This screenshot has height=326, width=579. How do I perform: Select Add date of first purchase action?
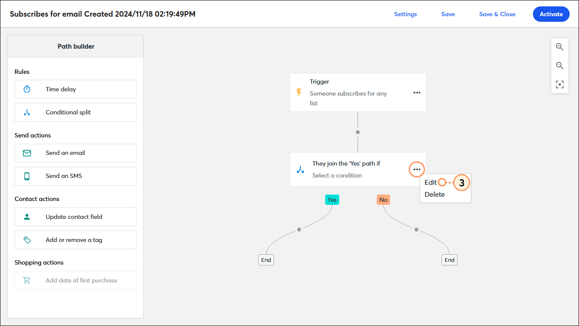76,280
